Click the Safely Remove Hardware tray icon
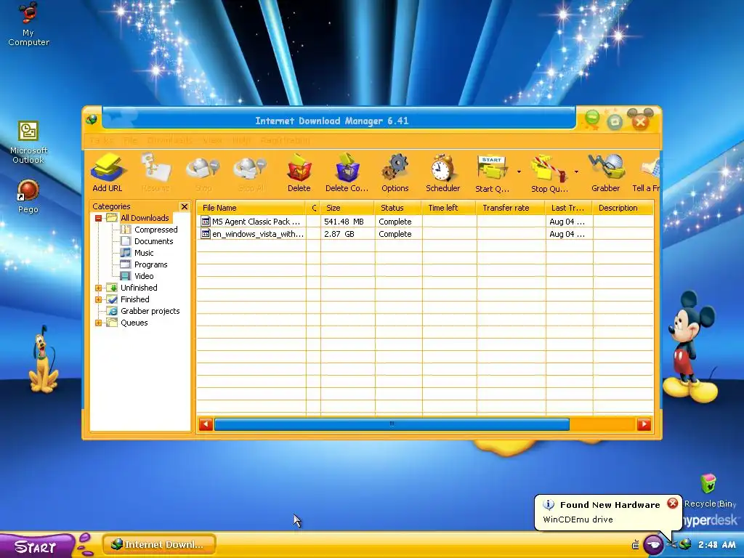 tap(671, 544)
